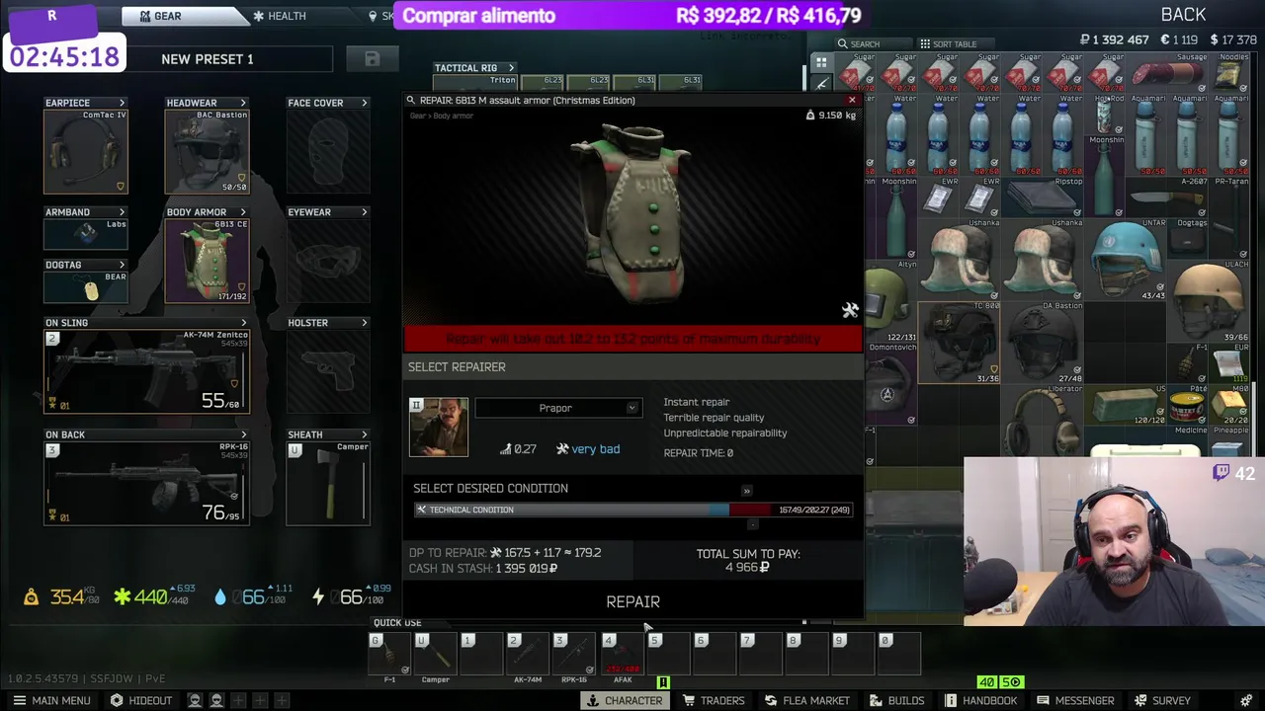Viewport: 1265px width, 711px height.
Task: Open the Prapor repairer dropdown
Action: tap(558, 408)
